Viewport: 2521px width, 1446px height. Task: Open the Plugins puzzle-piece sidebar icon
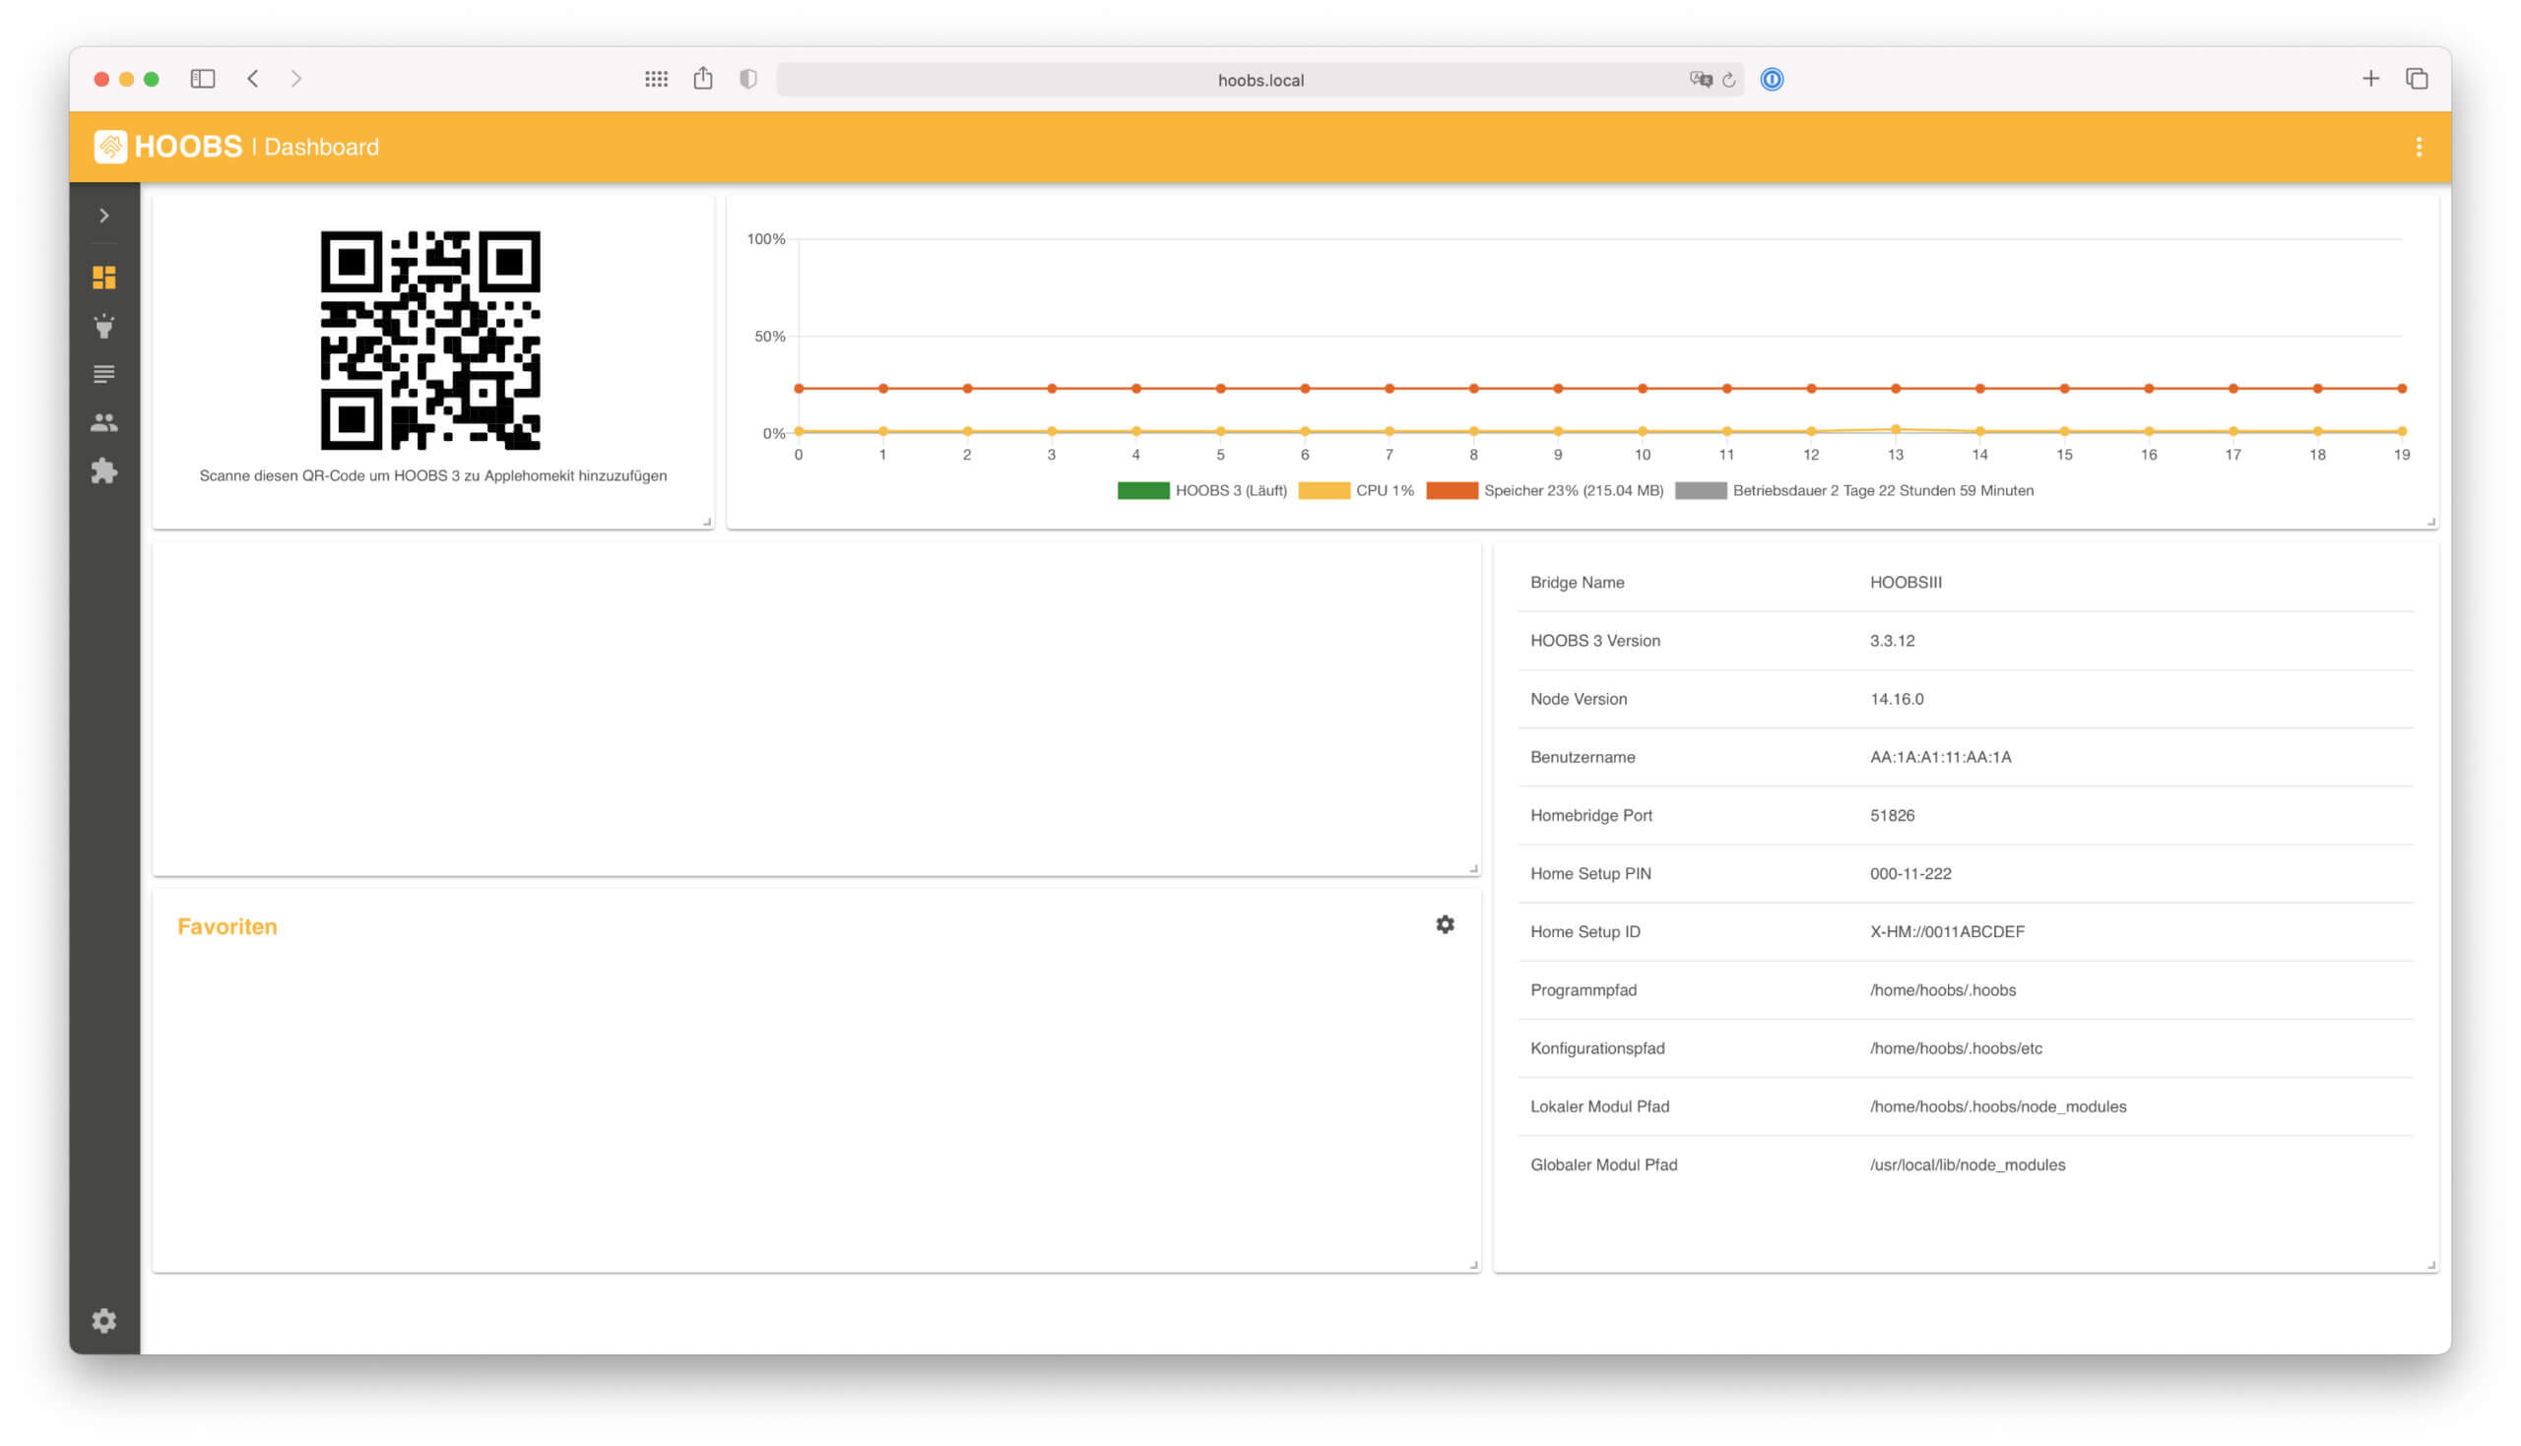(104, 471)
